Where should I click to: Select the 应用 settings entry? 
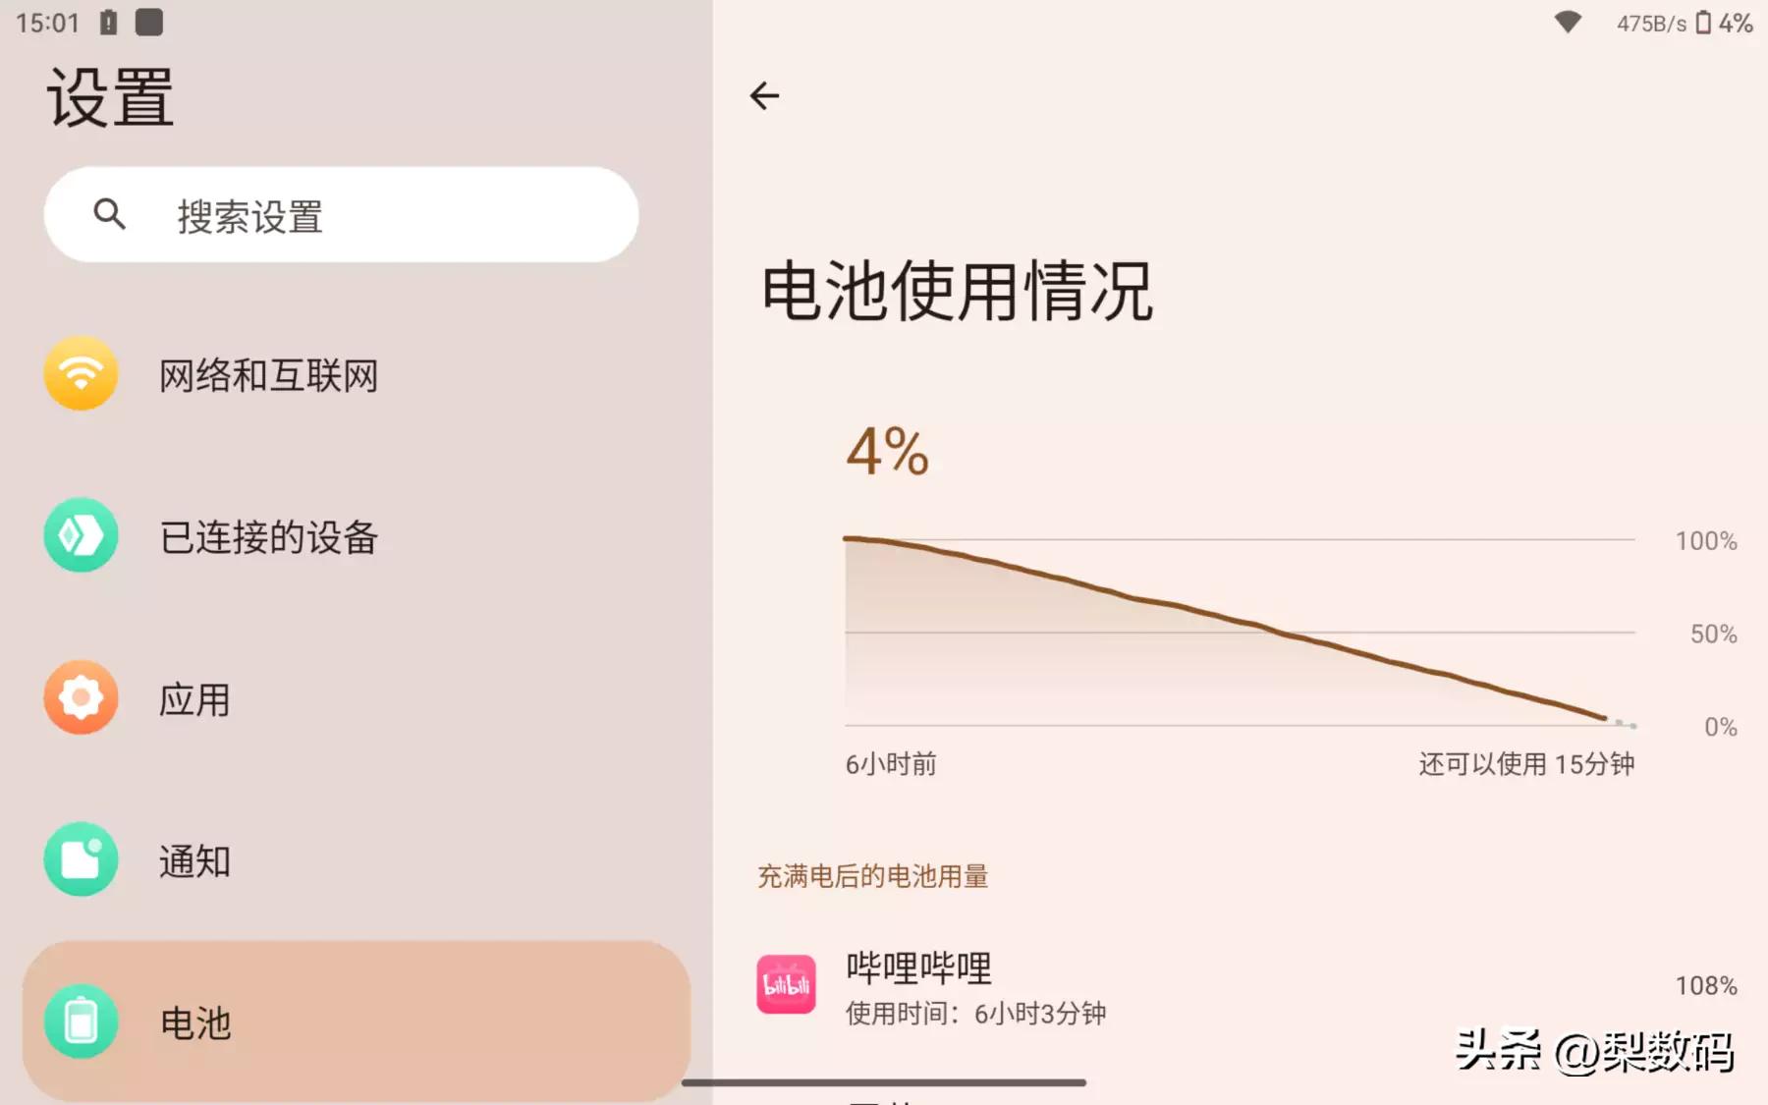[x=194, y=699]
